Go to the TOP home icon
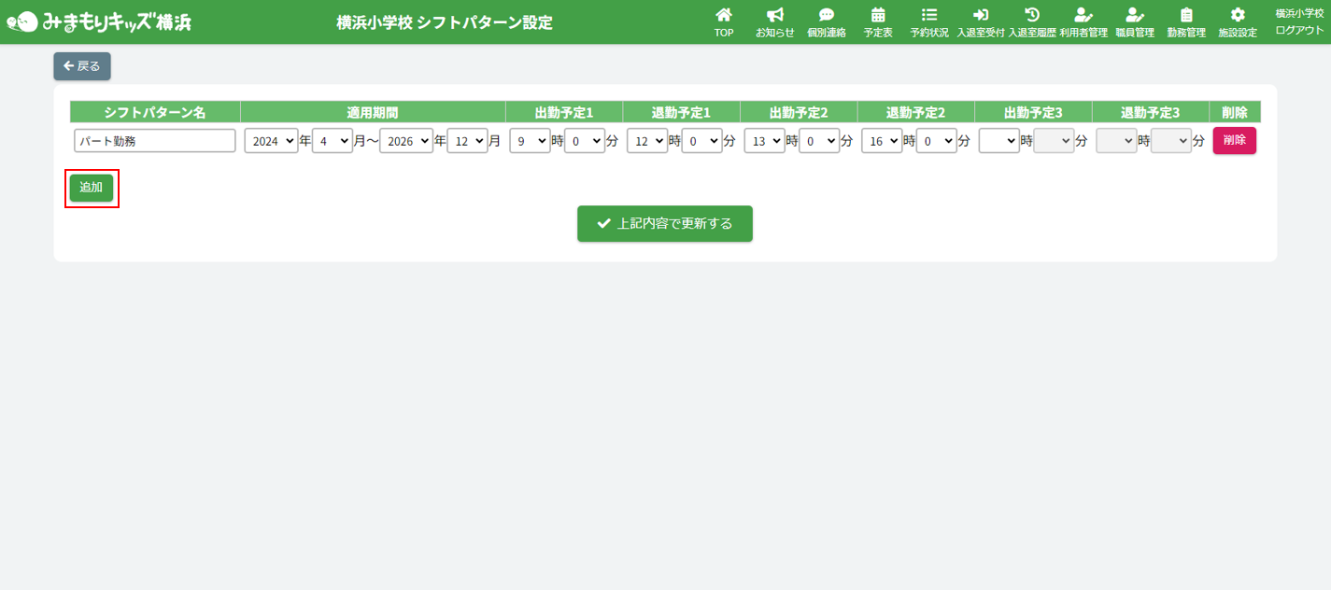 [723, 16]
